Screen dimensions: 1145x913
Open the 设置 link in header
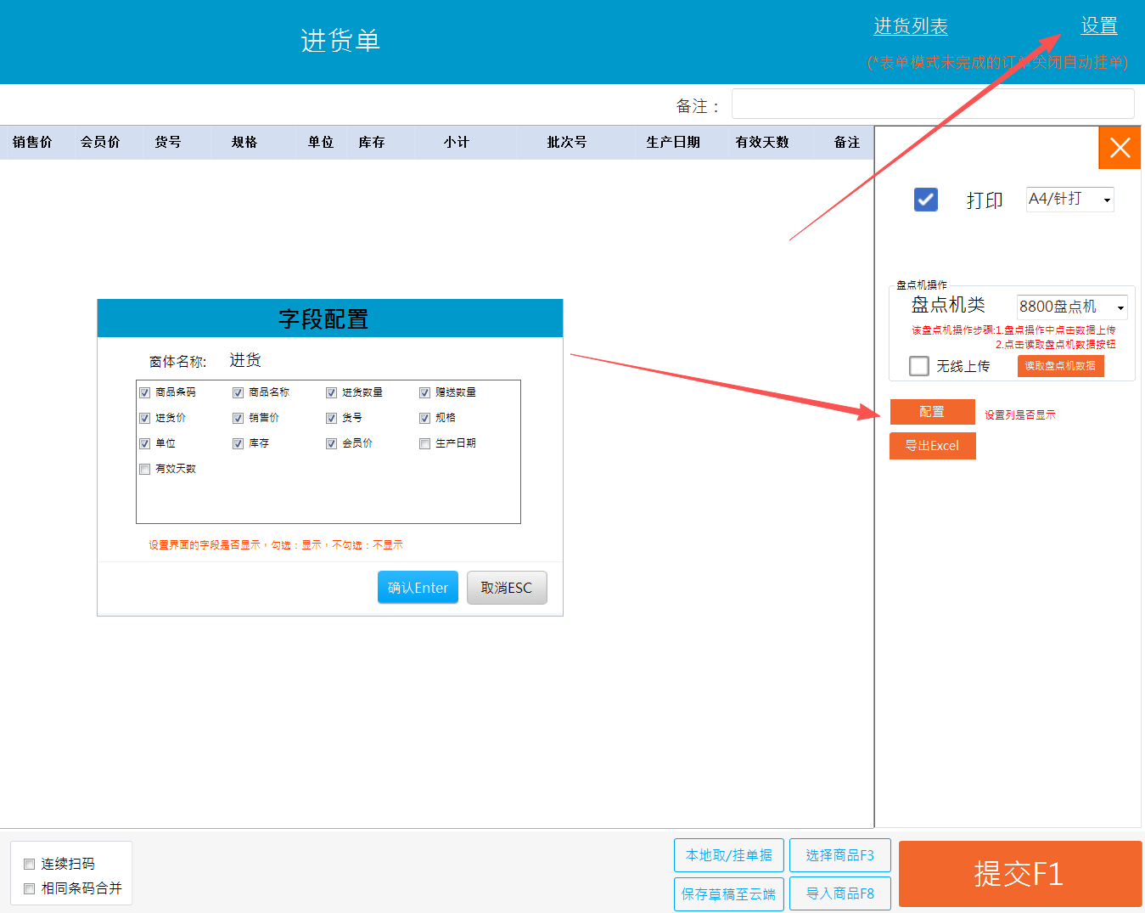(x=1098, y=26)
